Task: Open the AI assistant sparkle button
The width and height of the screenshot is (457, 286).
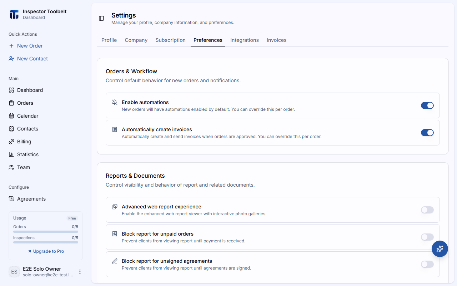Action: (x=440, y=249)
